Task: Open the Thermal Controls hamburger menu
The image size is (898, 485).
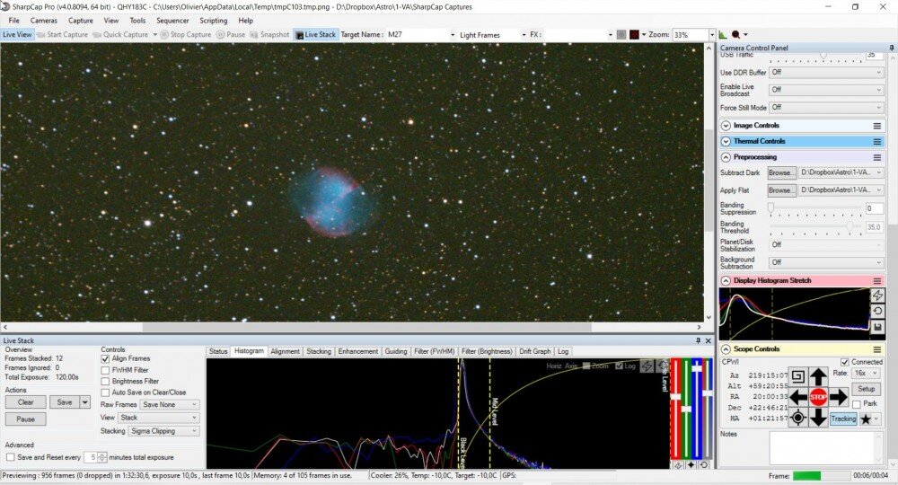Action: tap(876, 141)
